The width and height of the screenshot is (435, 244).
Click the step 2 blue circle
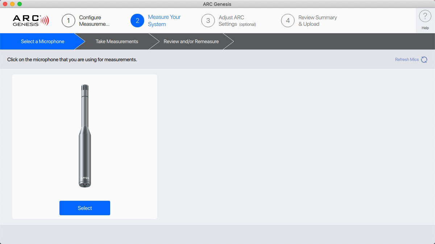137,21
